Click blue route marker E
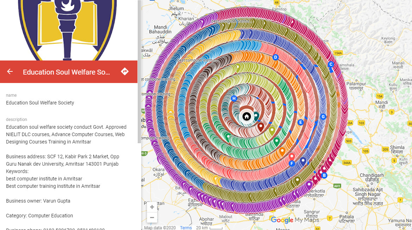Image resolution: width=412 pixels, height=230 pixels. 301,122
